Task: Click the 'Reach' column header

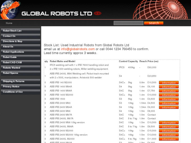Action: 143,61
